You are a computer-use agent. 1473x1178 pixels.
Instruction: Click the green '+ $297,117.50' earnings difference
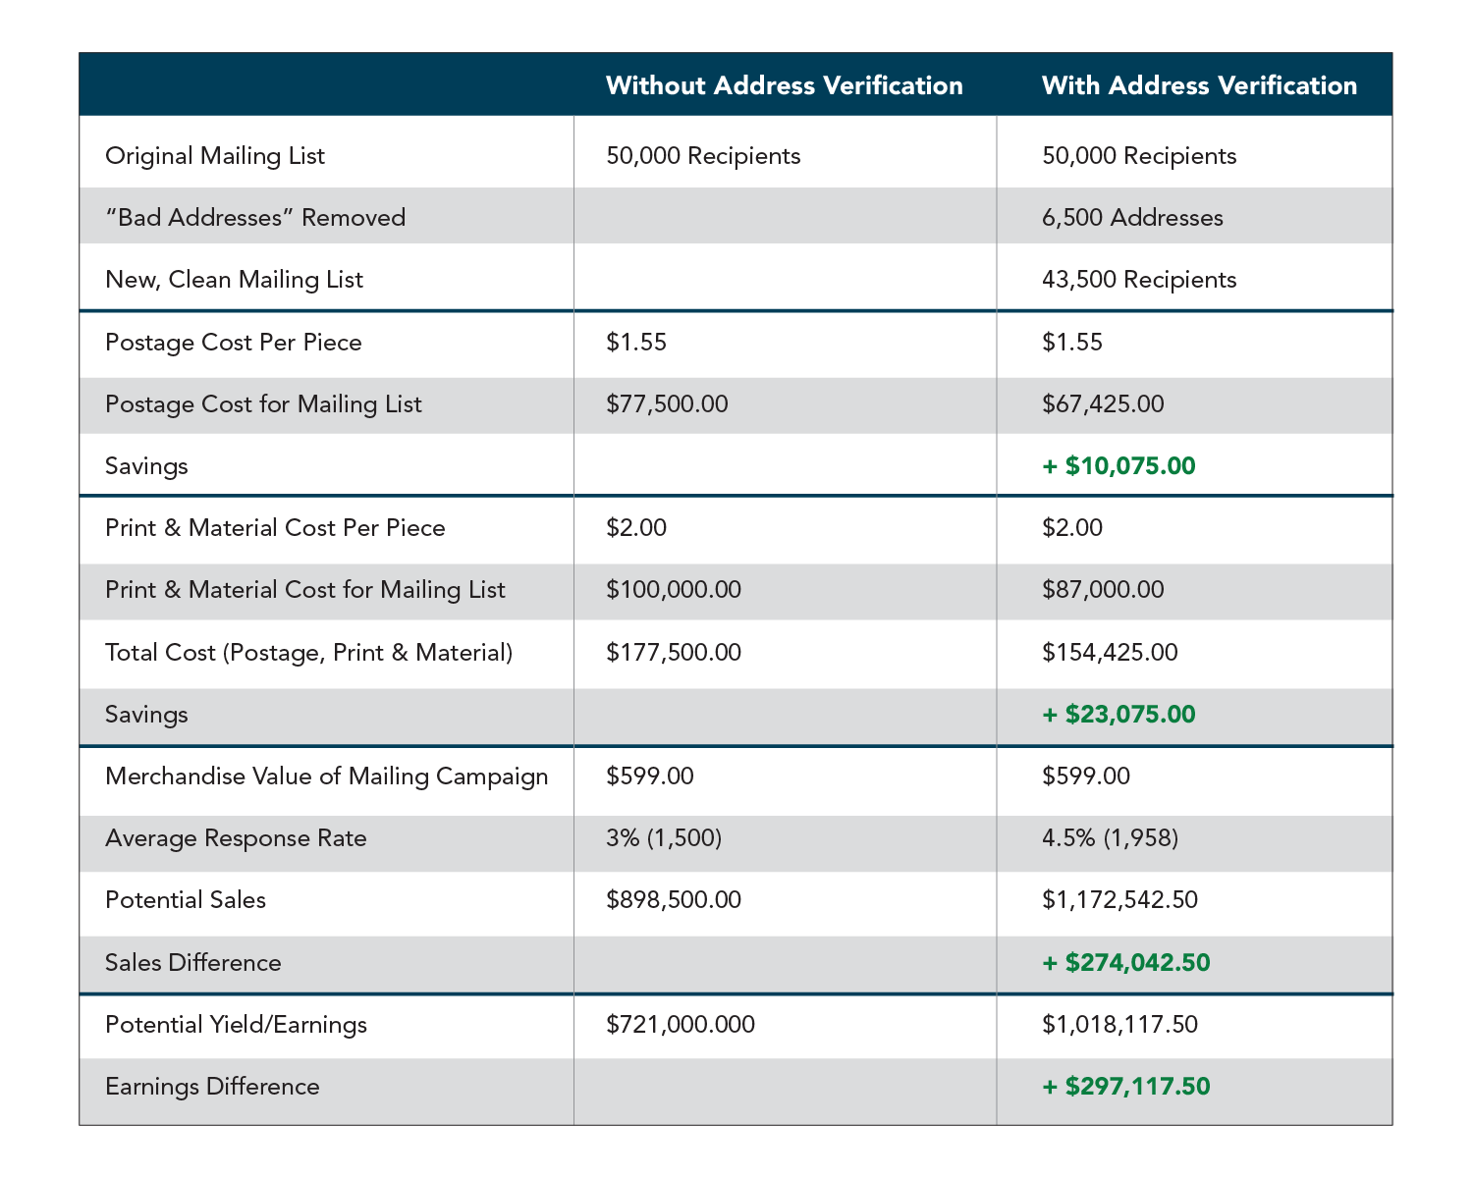coord(1125,1087)
